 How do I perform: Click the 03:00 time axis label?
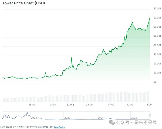click(x=89, y=104)
